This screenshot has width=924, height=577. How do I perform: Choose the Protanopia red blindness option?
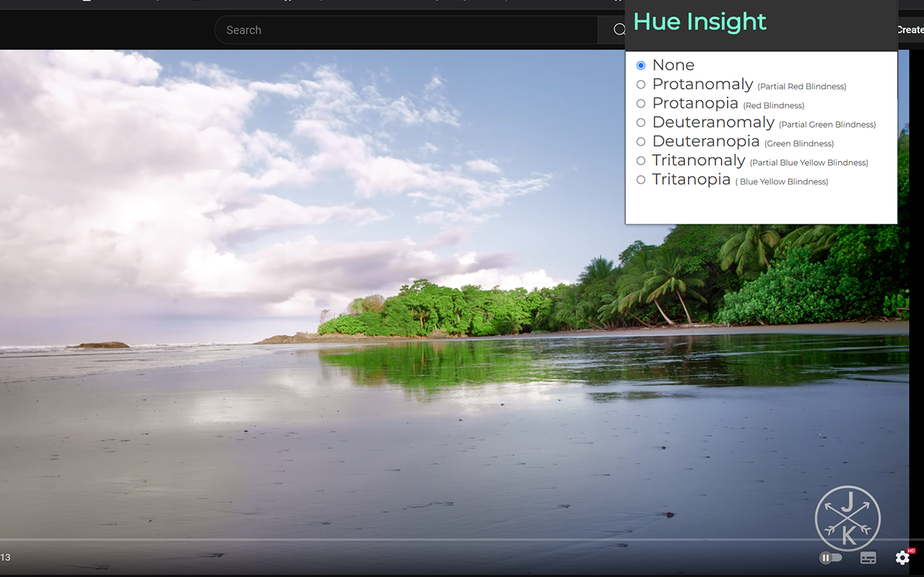640,103
